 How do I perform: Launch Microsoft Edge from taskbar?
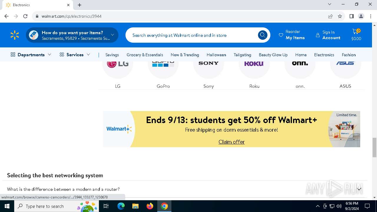pos(121,206)
